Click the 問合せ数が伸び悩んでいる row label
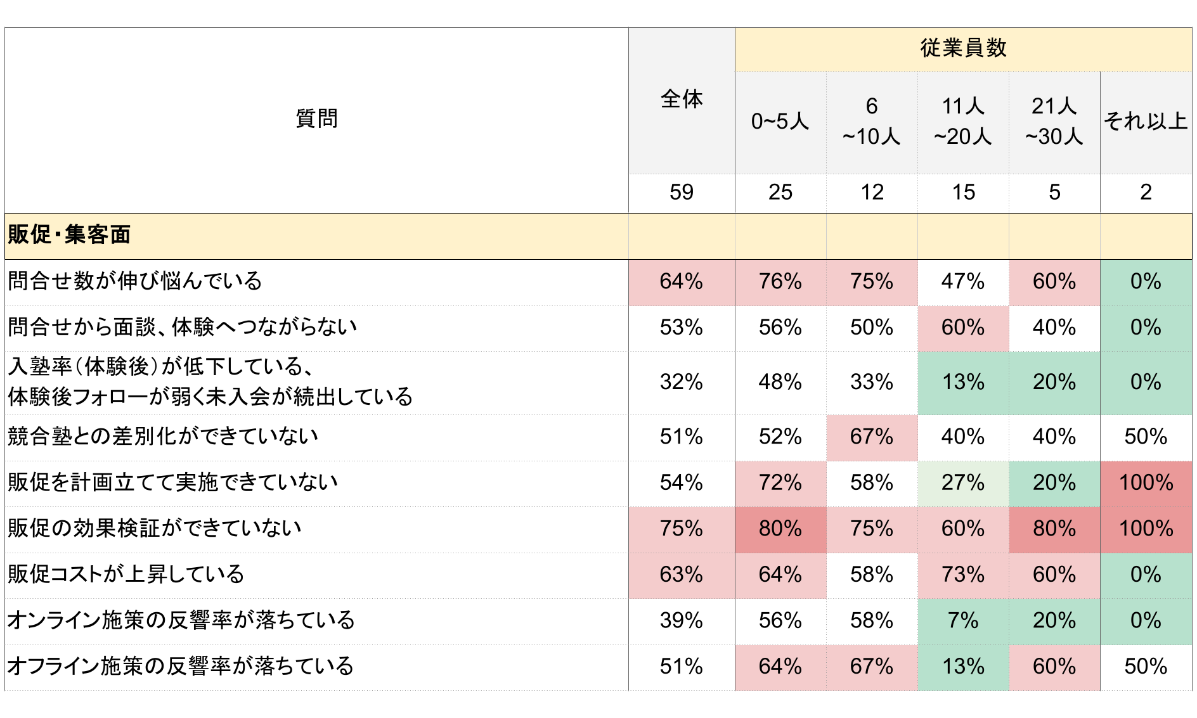 pyautogui.click(x=135, y=281)
